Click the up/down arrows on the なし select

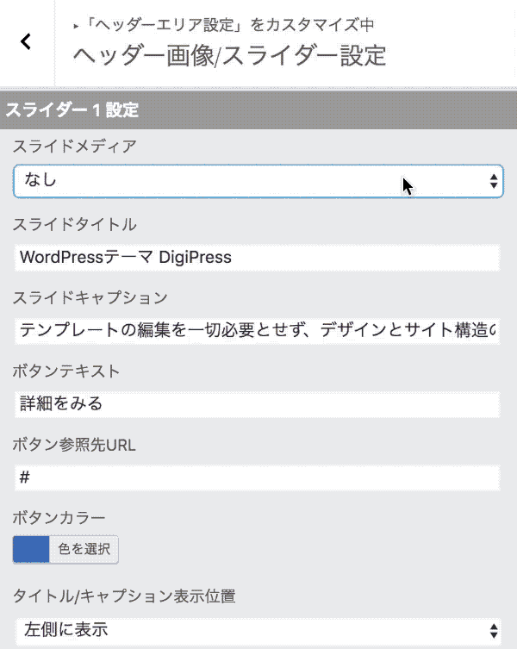pos(493,182)
